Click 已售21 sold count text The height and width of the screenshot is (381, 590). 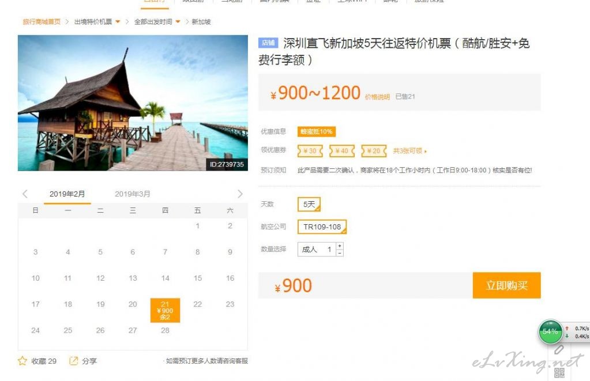coord(405,97)
